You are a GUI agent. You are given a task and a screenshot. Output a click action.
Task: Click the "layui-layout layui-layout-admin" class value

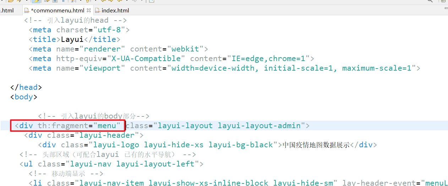(229, 126)
